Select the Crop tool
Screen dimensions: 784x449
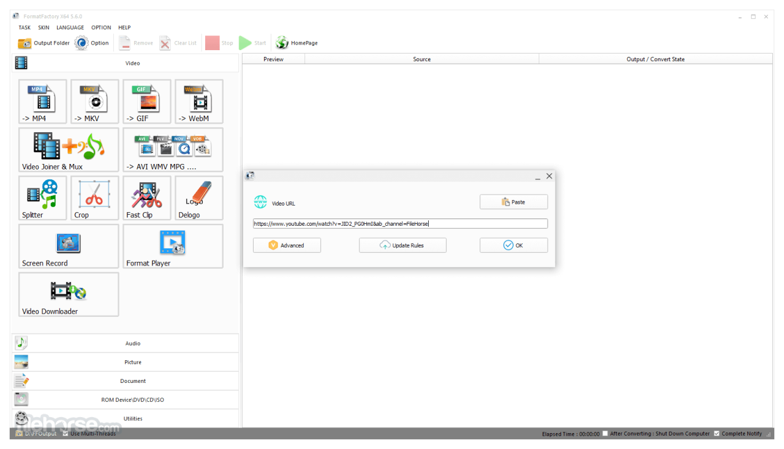point(94,198)
